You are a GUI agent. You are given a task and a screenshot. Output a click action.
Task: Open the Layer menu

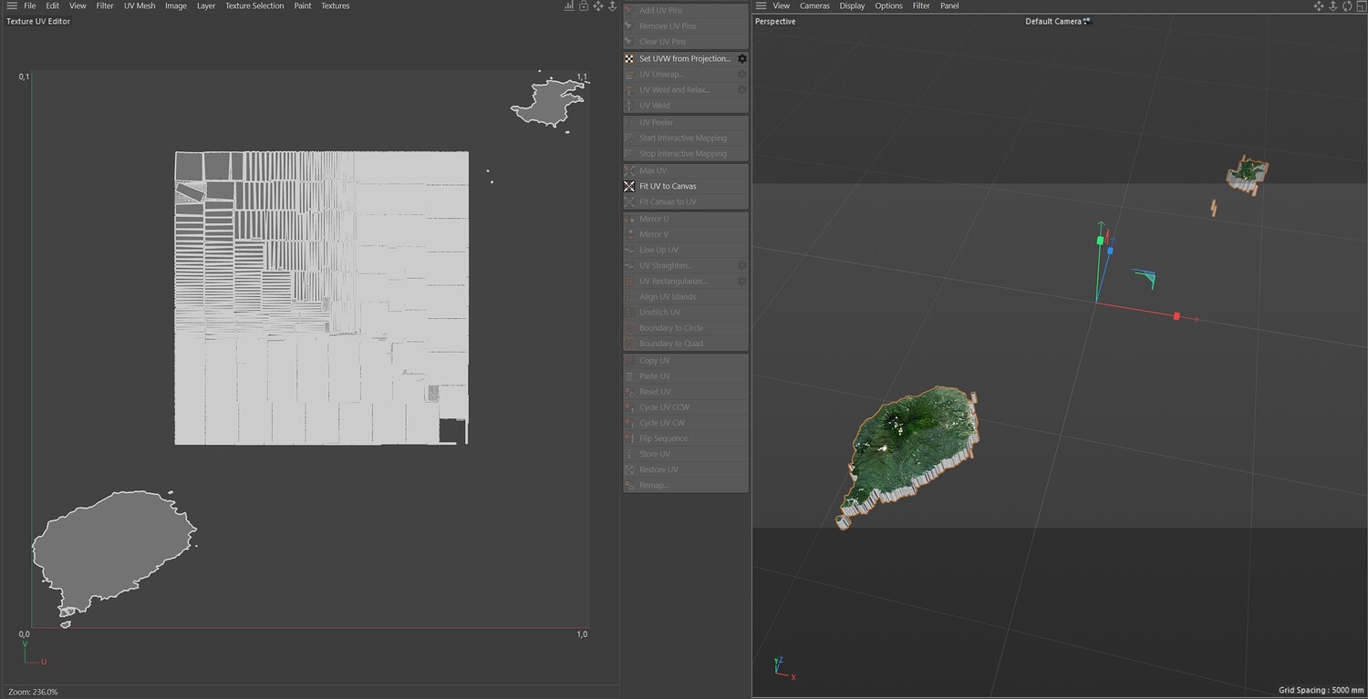click(x=206, y=5)
